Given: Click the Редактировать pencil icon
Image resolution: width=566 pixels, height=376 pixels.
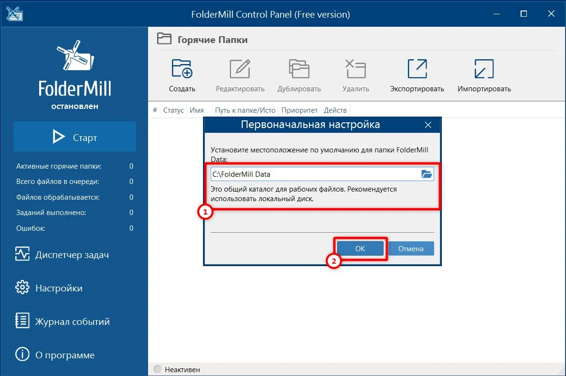Looking at the screenshot, I should pos(240,69).
